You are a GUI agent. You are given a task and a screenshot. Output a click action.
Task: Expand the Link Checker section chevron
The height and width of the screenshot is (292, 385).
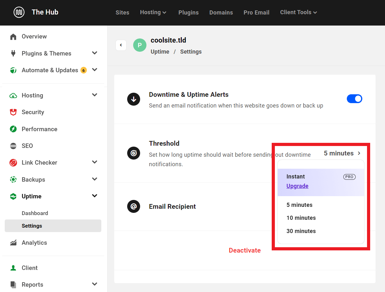[94, 162]
